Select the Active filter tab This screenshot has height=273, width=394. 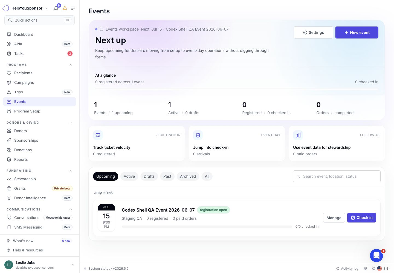[x=129, y=176]
